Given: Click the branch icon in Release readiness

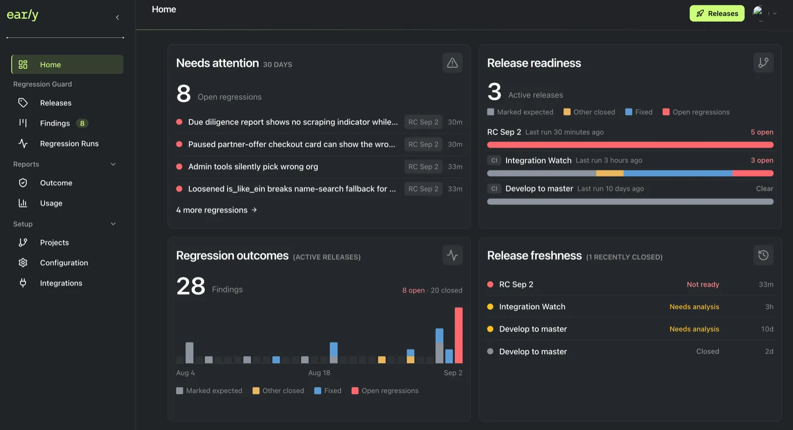Looking at the screenshot, I should point(763,62).
